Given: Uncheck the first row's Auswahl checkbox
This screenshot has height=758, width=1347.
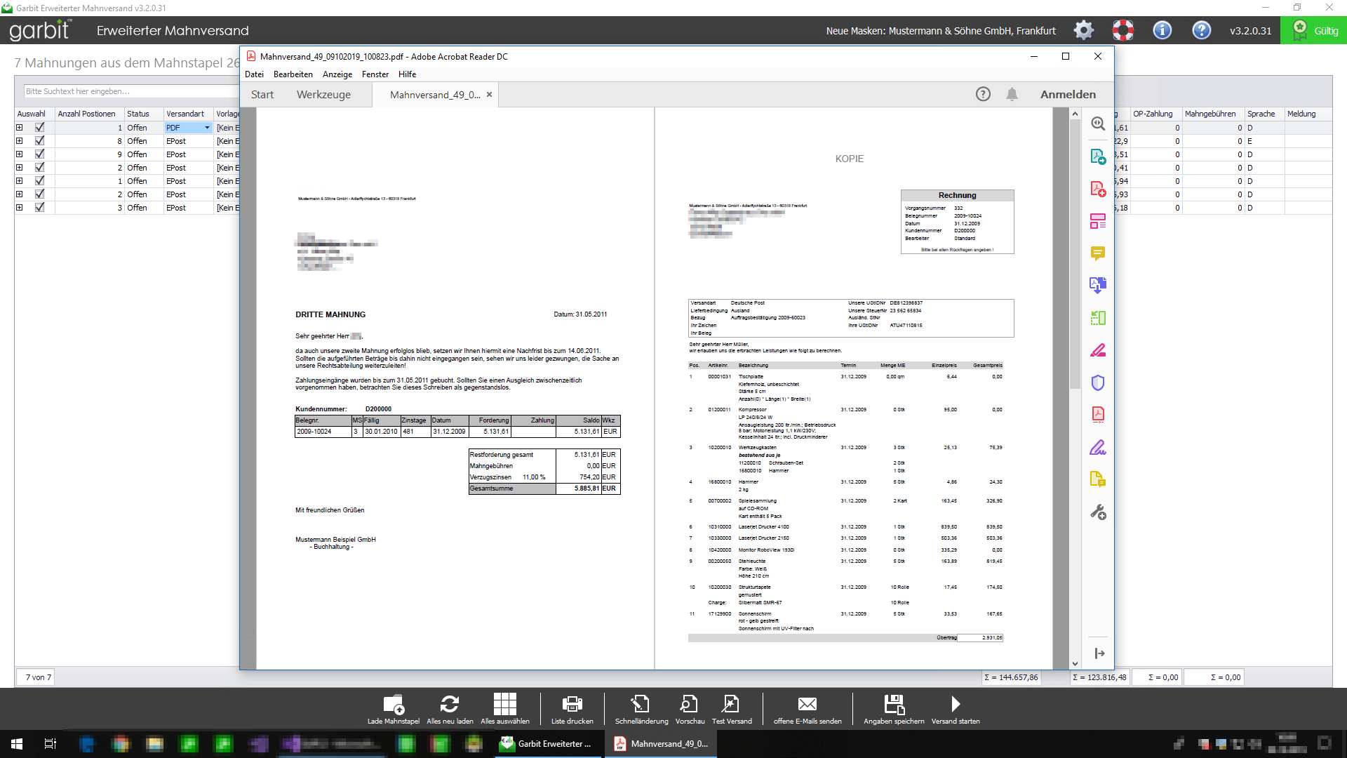Looking at the screenshot, I should click(40, 128).
